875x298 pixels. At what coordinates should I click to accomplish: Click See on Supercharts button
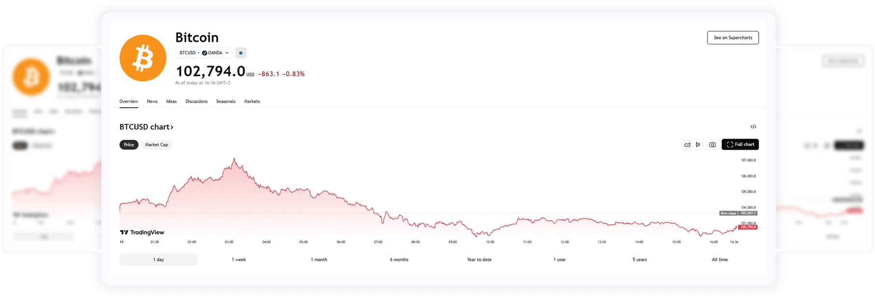(733, 38)
